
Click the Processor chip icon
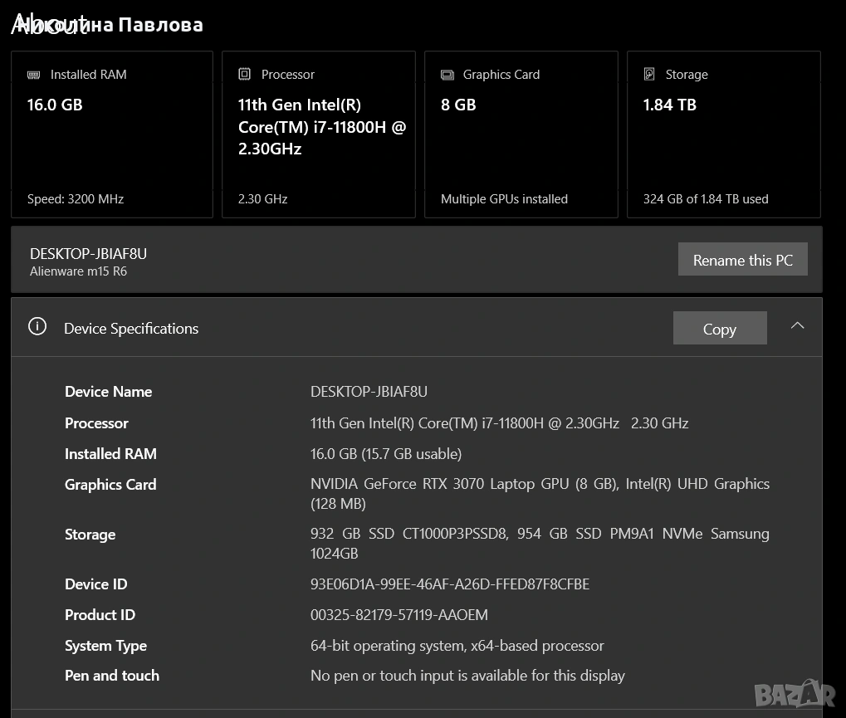click(244, 75)
